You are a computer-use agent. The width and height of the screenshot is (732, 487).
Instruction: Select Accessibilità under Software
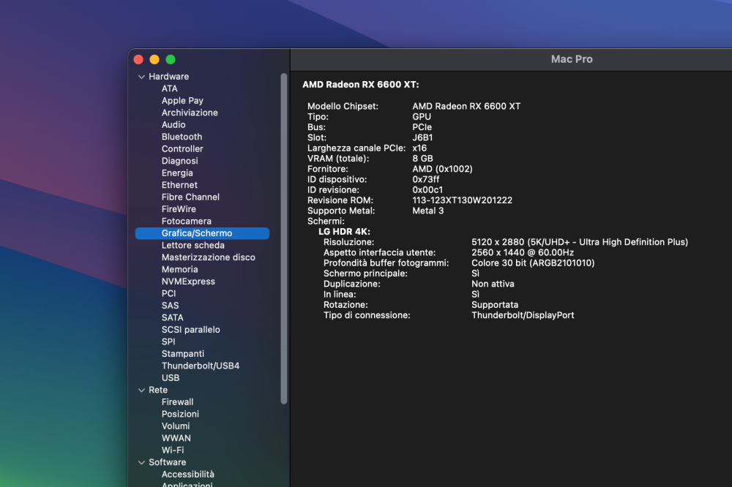(188, 475)
